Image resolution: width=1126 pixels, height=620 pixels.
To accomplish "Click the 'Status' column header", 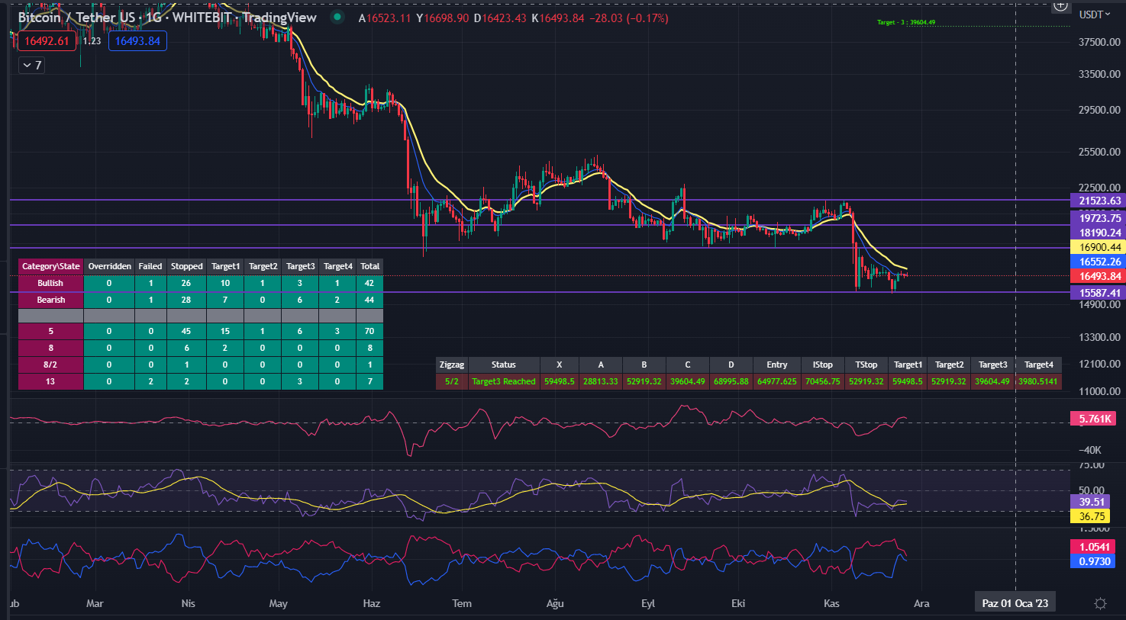I will click(x=504, y=365).
